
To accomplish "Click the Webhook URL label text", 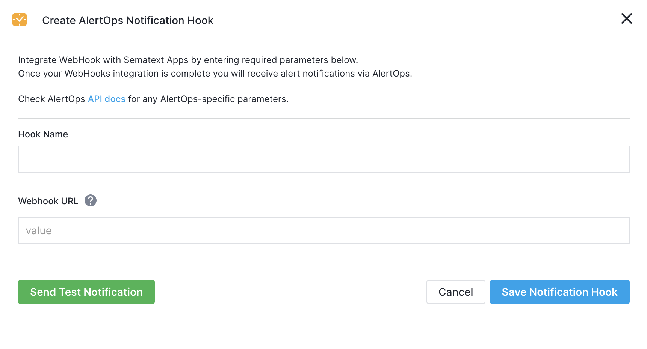I will (48, 201).
